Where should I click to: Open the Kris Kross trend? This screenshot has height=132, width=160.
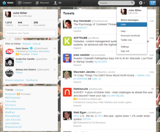coord(10,105)
